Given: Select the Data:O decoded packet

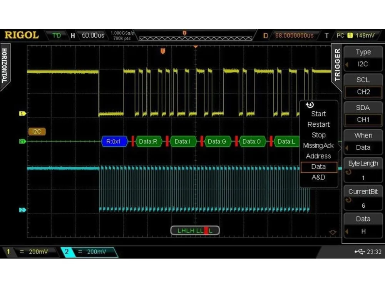Looking at the screenshot, I should [x=252, y=141].
